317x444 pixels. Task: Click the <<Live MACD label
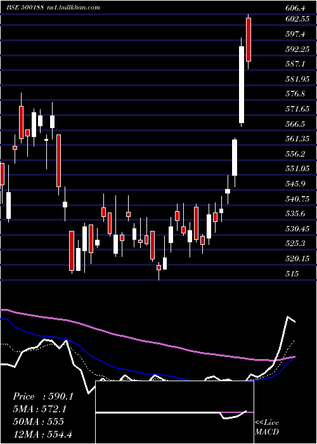click(267, 427)
